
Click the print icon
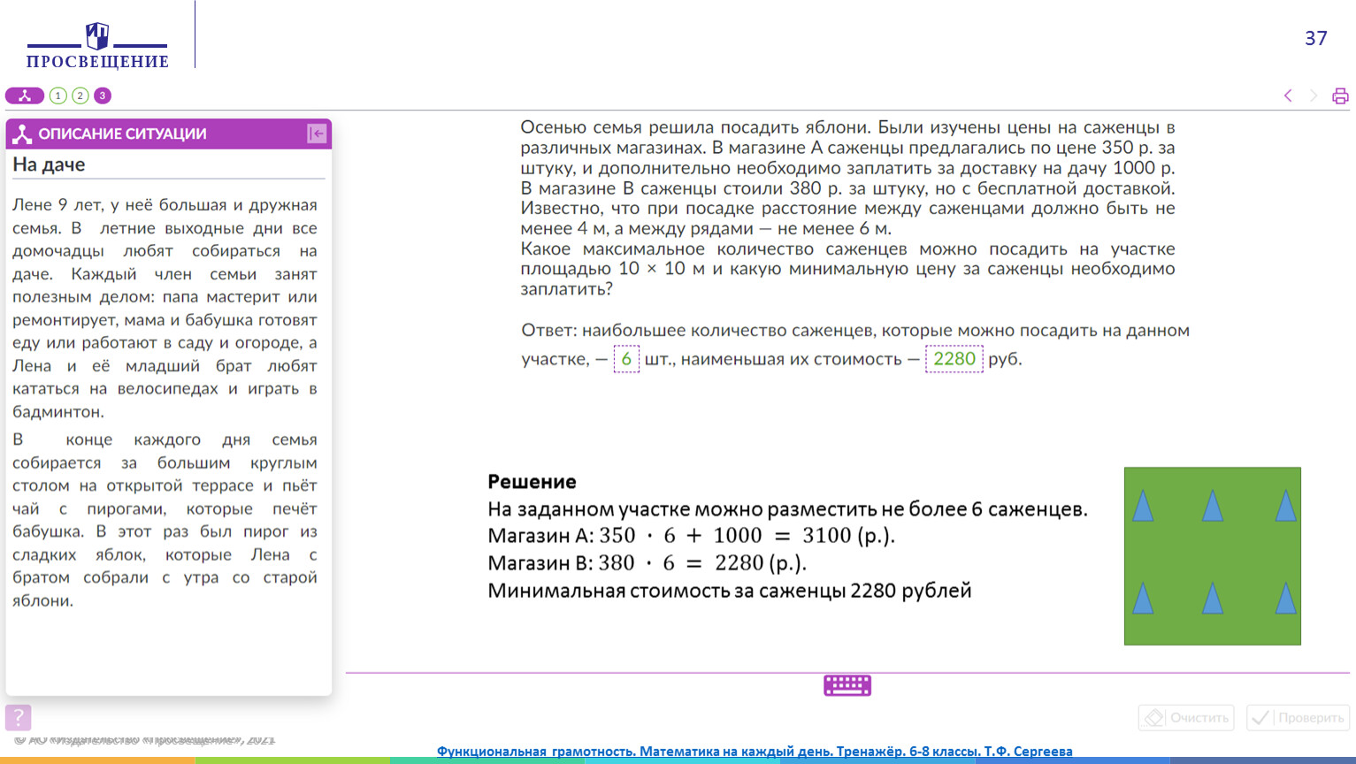(x=1340, y=95)
